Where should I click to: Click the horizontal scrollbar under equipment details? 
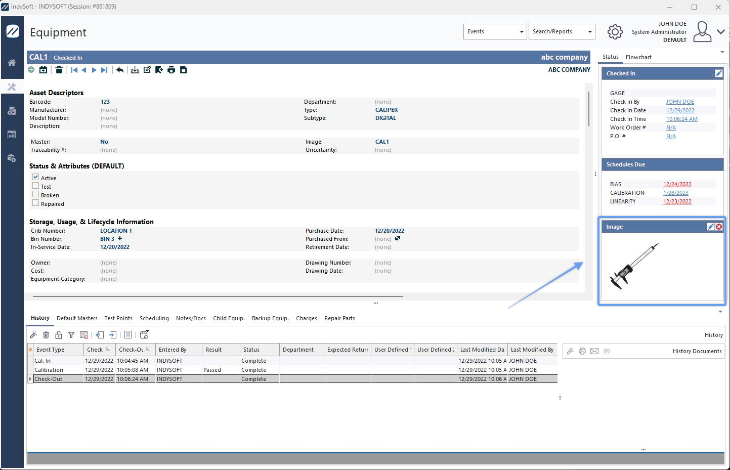(218, 296)
